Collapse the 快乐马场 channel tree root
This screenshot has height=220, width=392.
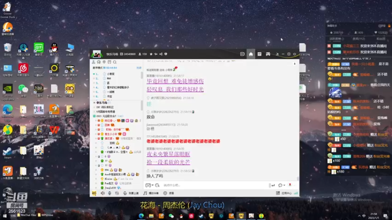point(95,103)
